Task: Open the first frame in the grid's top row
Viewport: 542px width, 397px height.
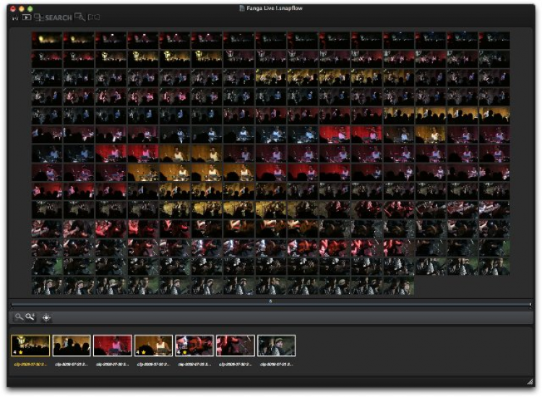Action: (x=47, y=40)
